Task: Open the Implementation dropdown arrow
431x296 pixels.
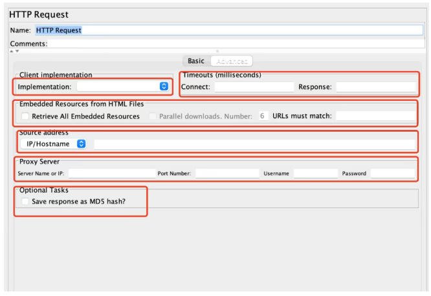Action: pyautogui.click(x=164, y=86)
